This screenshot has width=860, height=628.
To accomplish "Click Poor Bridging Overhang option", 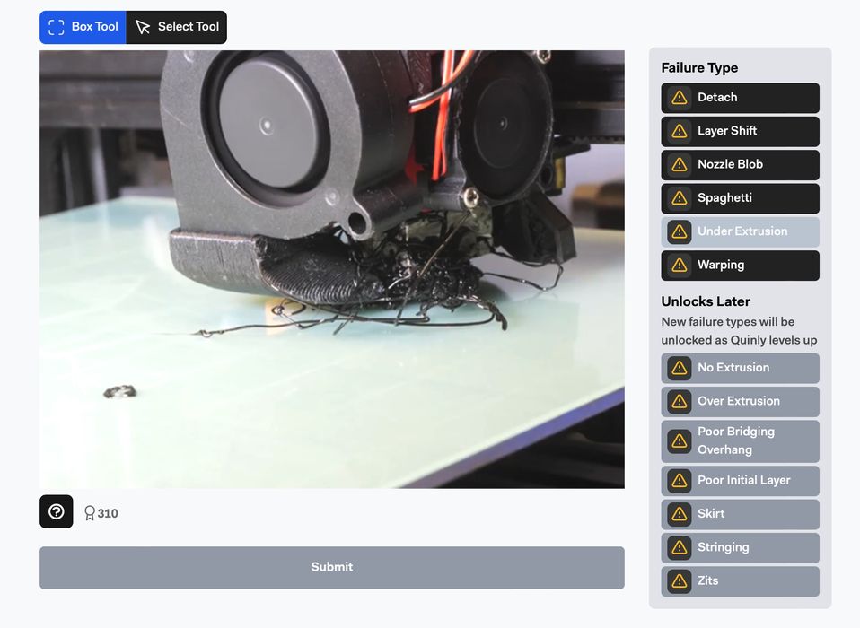I will point(740,440).
